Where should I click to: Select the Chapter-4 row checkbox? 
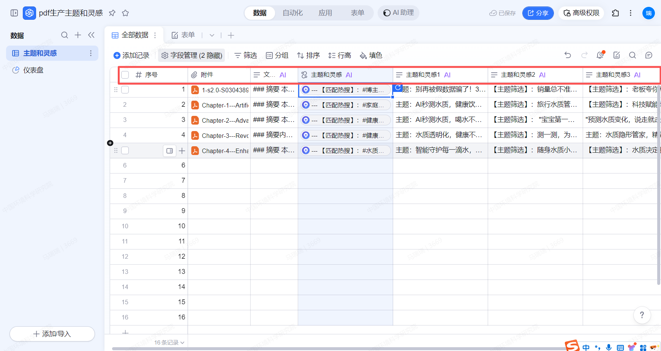coord(125,150)
